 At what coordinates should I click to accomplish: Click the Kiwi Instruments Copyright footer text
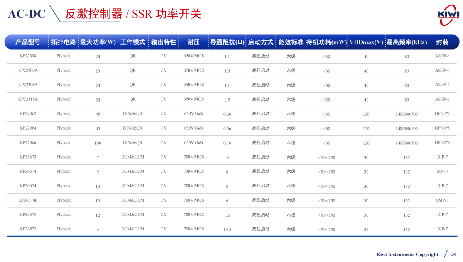pos(407,254)
